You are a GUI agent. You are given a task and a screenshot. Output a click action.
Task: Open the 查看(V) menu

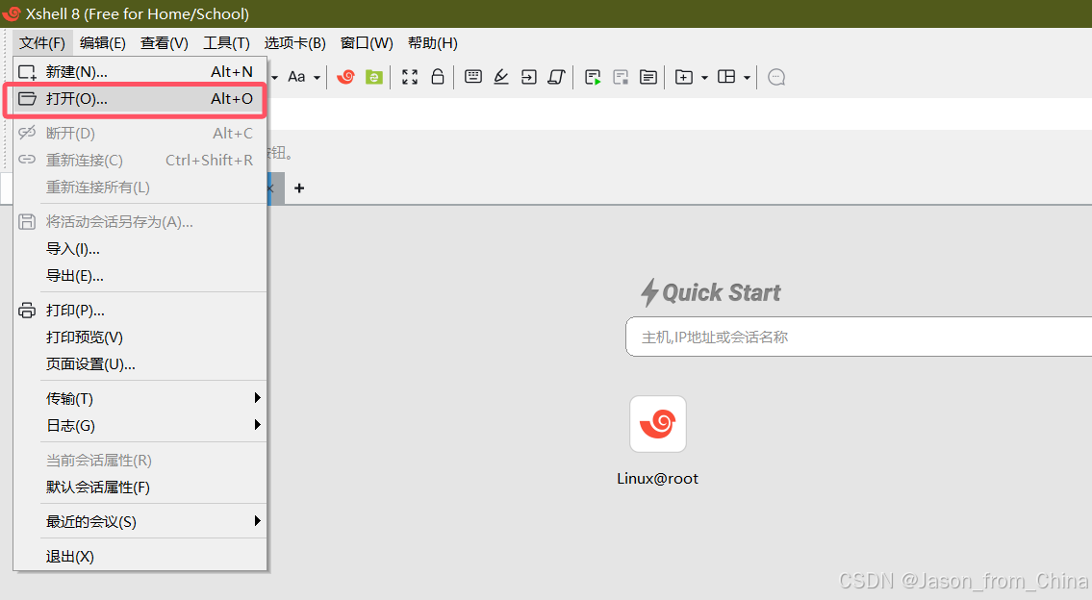click(x=165, y=43)
